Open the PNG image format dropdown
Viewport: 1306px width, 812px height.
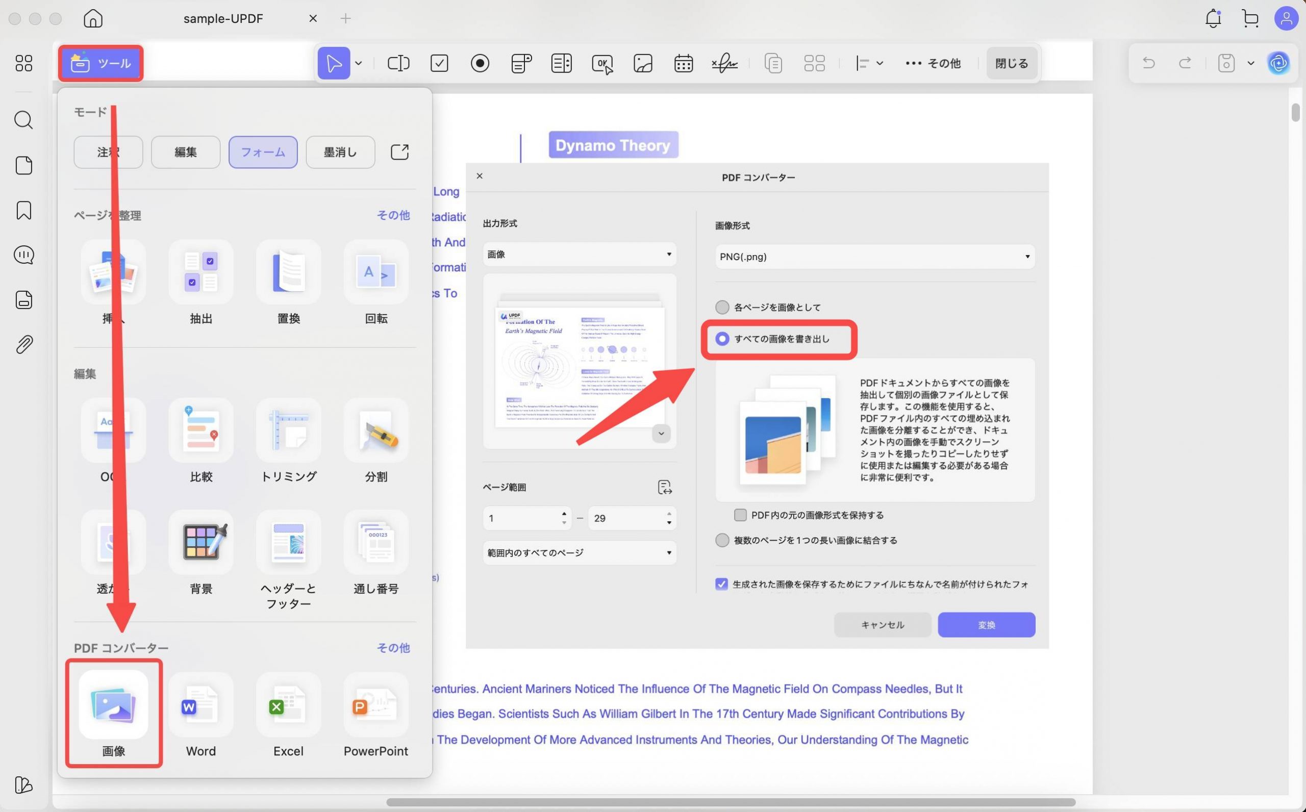[874, 257]
